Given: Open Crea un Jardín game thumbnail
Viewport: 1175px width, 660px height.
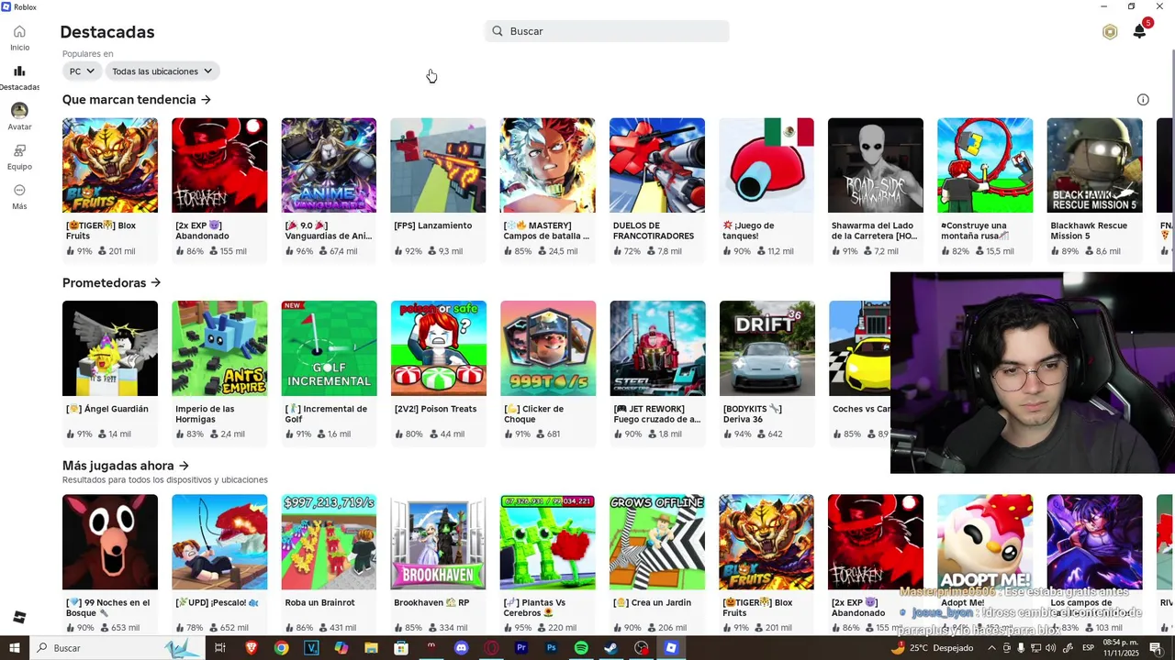Looking at the screenshot, I should 657,543.
